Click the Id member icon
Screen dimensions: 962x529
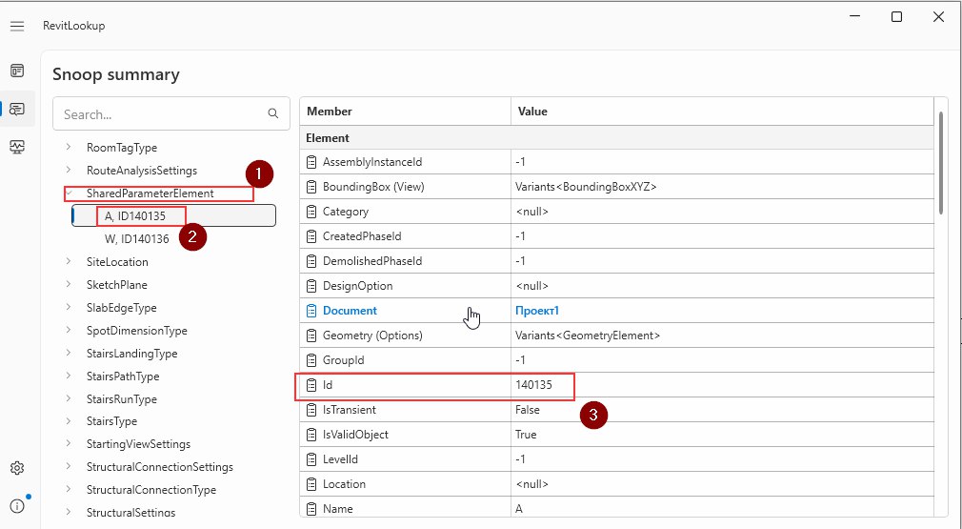pos(311,385)
